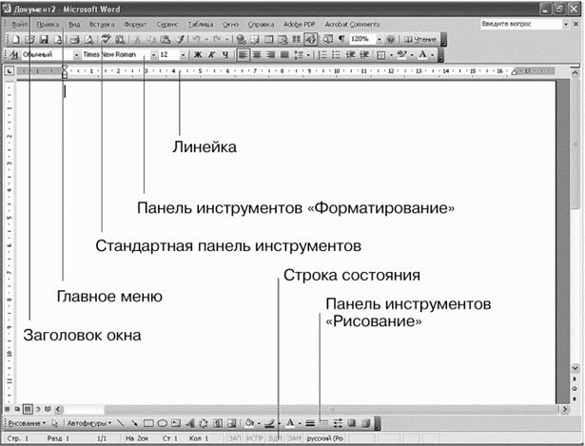Screen dimensions: 585x446
Task: Open the line spacing dropdown arrow
Action: tap(308, 55)
